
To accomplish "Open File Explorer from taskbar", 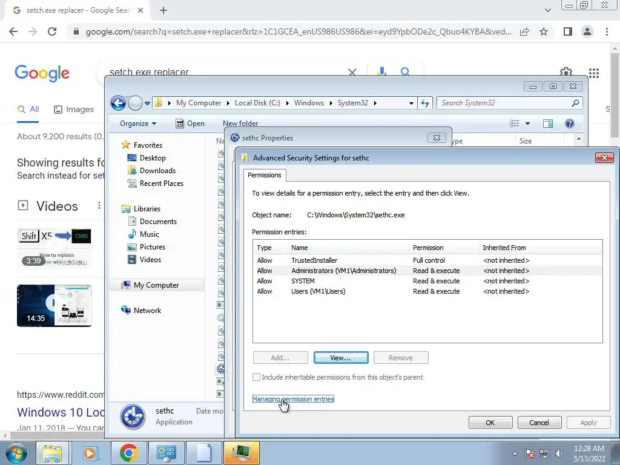I will [52, 453].
